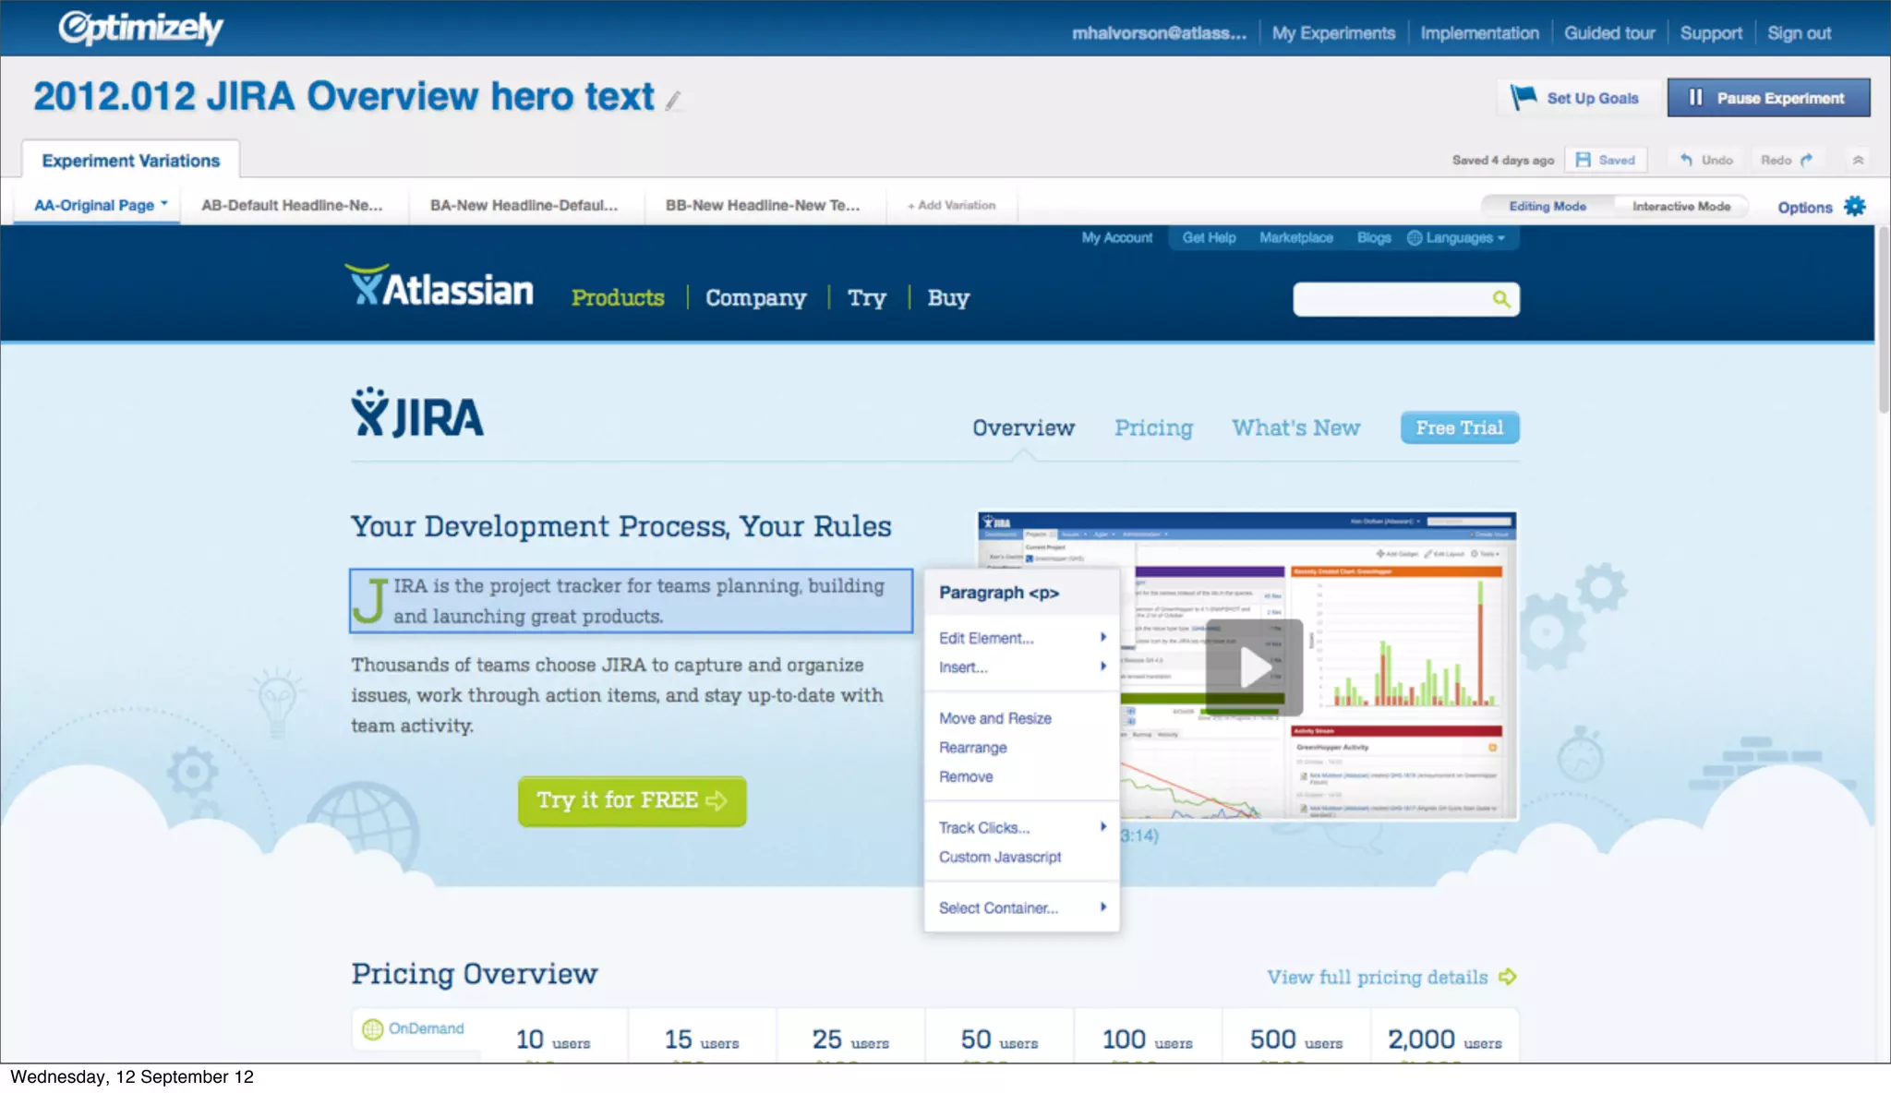Play the JIRA overview video

click(1253, 667)
